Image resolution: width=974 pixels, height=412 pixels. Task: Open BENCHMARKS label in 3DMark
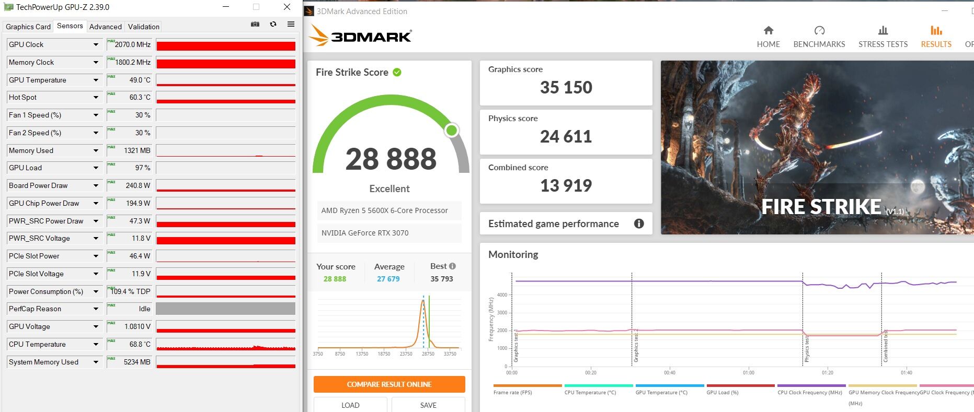(x=819, y=44)
